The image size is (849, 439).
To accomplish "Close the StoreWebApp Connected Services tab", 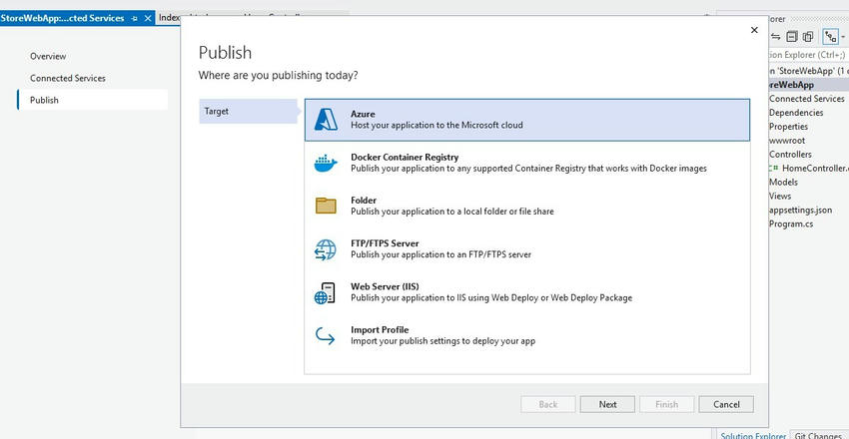I will pyautogui.click(x=149, y=18).
